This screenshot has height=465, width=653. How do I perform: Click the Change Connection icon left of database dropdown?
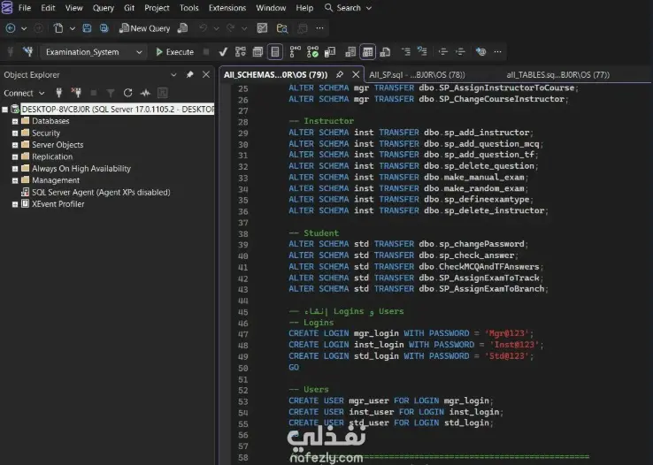tap(28, 51)
